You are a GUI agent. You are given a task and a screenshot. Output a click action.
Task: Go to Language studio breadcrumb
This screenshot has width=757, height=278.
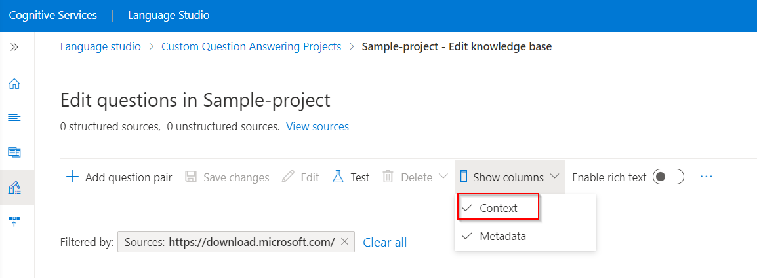click(x=100, y=46)
